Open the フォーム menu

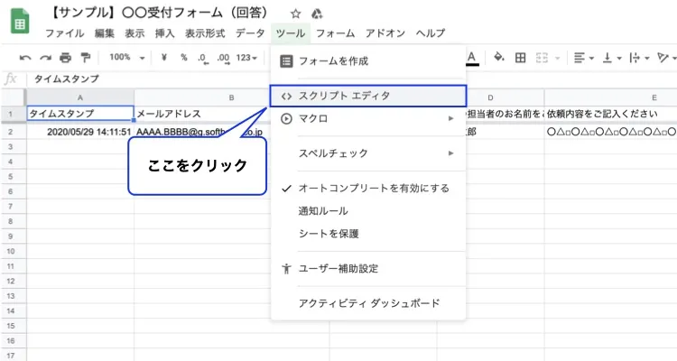tap(336, 33)
